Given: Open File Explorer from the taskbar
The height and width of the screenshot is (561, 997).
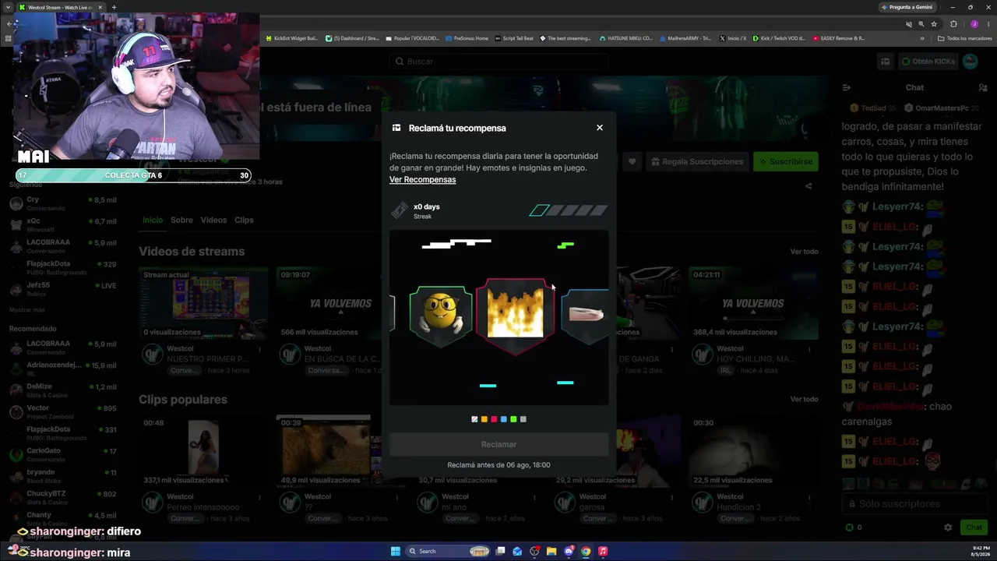Looking at the screenshot, I should coord(551,552).
